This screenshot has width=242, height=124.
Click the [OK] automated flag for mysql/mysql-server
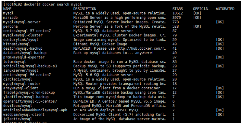220,22
